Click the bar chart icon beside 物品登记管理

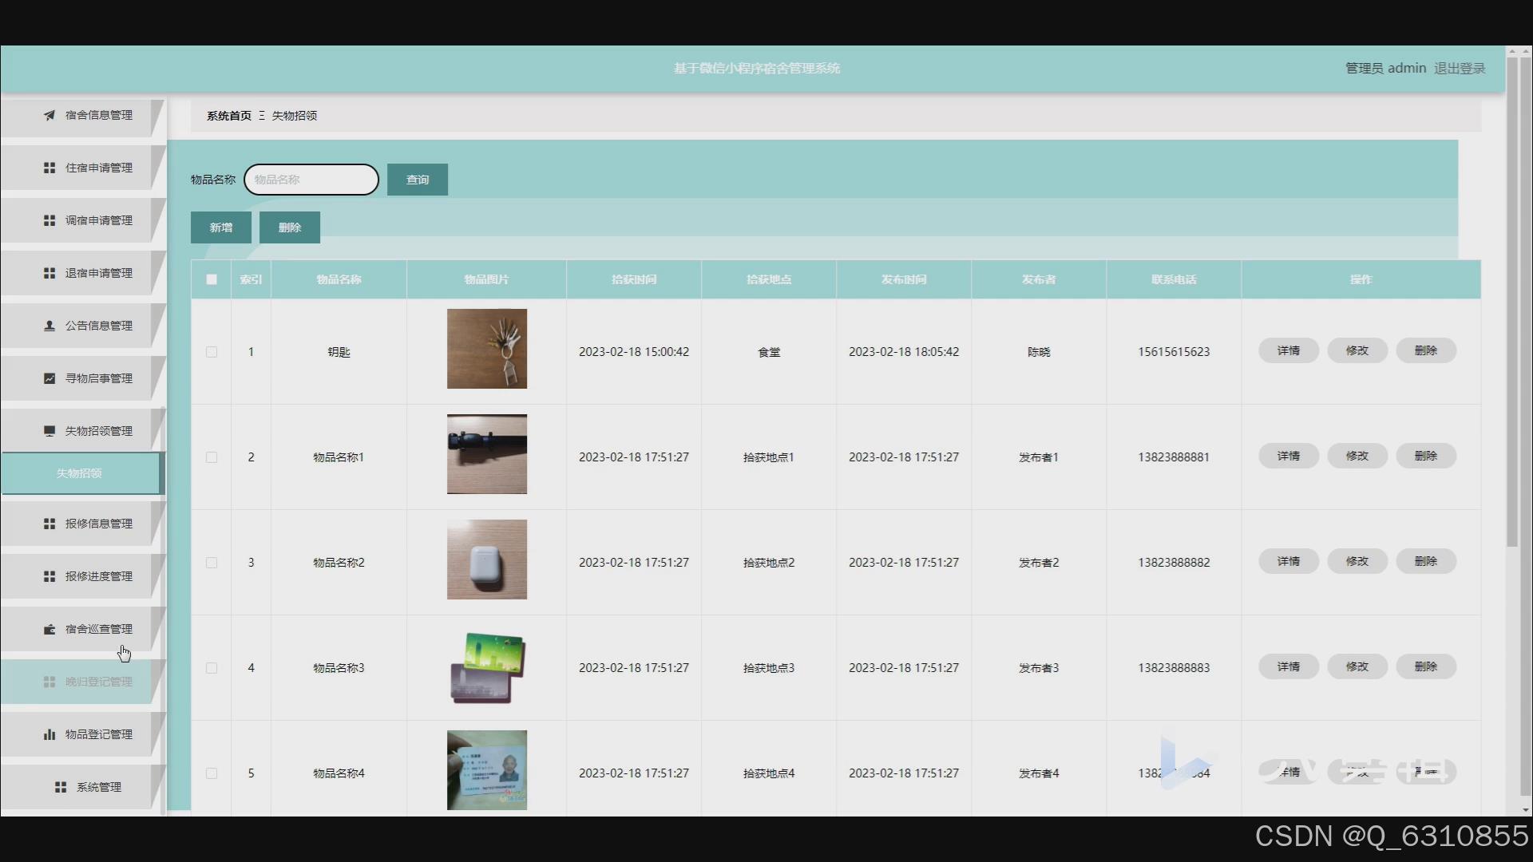50,734
